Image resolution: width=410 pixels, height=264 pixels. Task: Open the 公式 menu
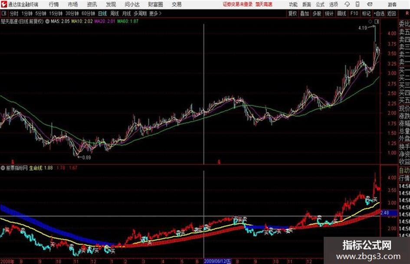320,4
